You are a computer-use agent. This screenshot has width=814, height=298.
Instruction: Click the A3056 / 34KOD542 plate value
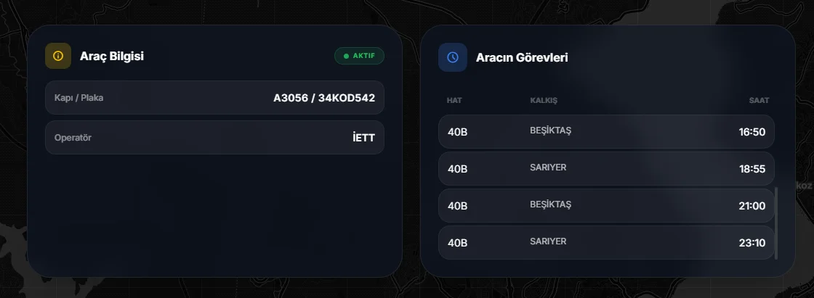click(324, 98)
